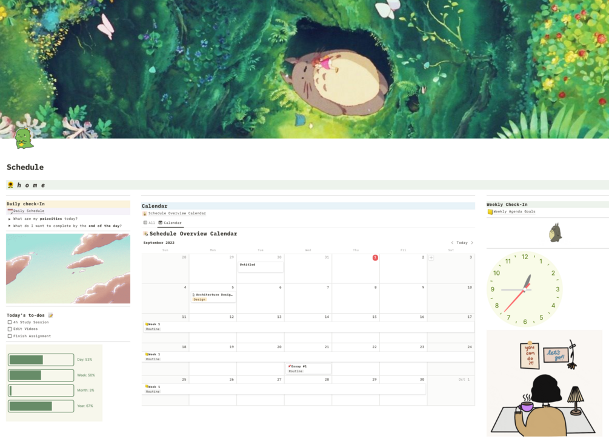Click yellow icon of Week 1 starting September 18

pos(147,354)
